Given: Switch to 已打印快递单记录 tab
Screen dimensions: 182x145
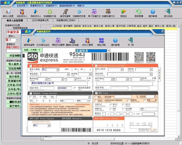Looking at the screenshot, I should [40, 20].
